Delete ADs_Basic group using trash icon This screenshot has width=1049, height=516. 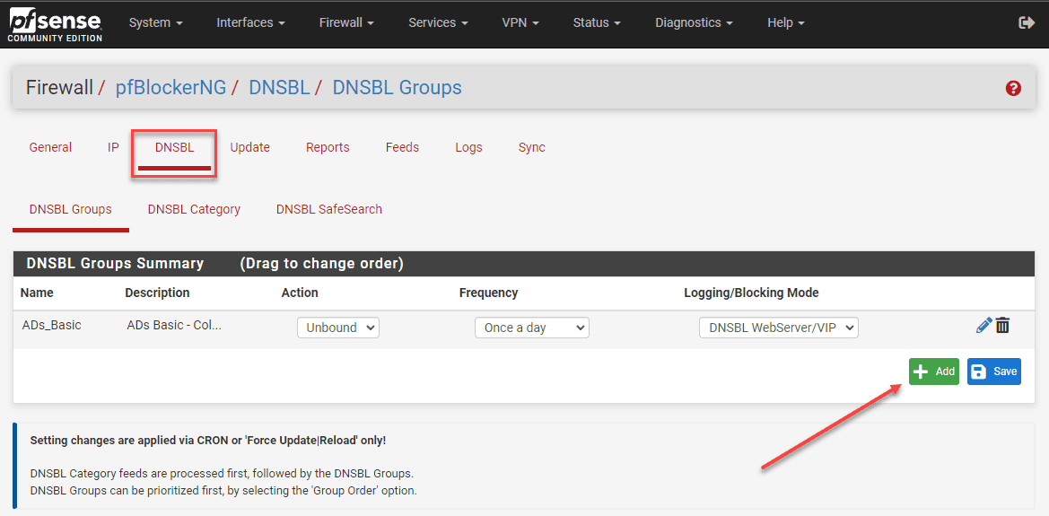click(x=1002, y=326)
